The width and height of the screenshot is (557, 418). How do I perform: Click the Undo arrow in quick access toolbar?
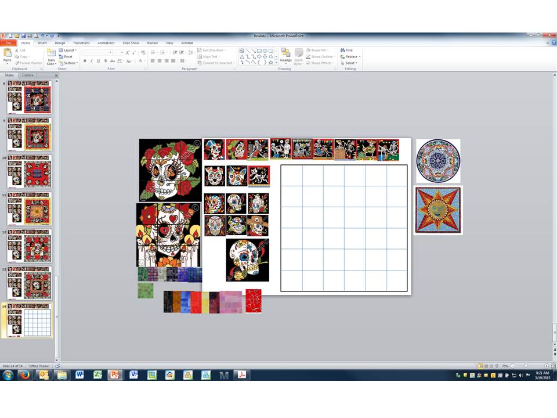click(x=42, y=36)
